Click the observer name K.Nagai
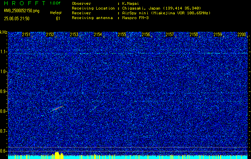The image size is (251, 159). pyautogui.click(x=130, y=4)
